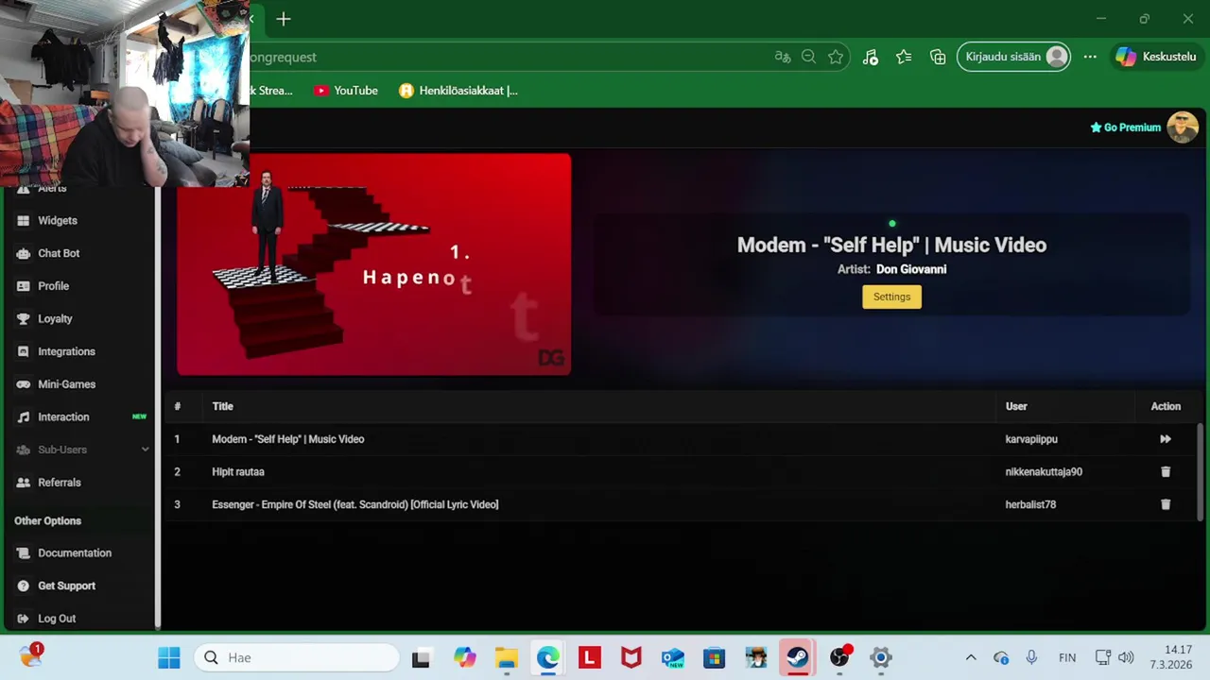Screen dimensions: 1210x680
Task: Click Get Support in the sidebar
Action: tap(66, 586)
